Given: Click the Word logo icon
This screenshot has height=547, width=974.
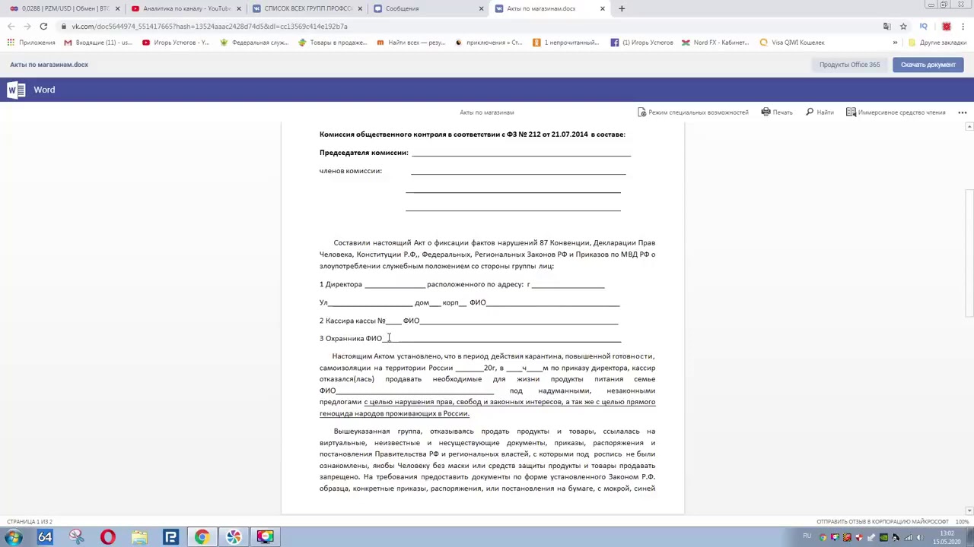Looking at the screenshot, I should tap(14, 90).
